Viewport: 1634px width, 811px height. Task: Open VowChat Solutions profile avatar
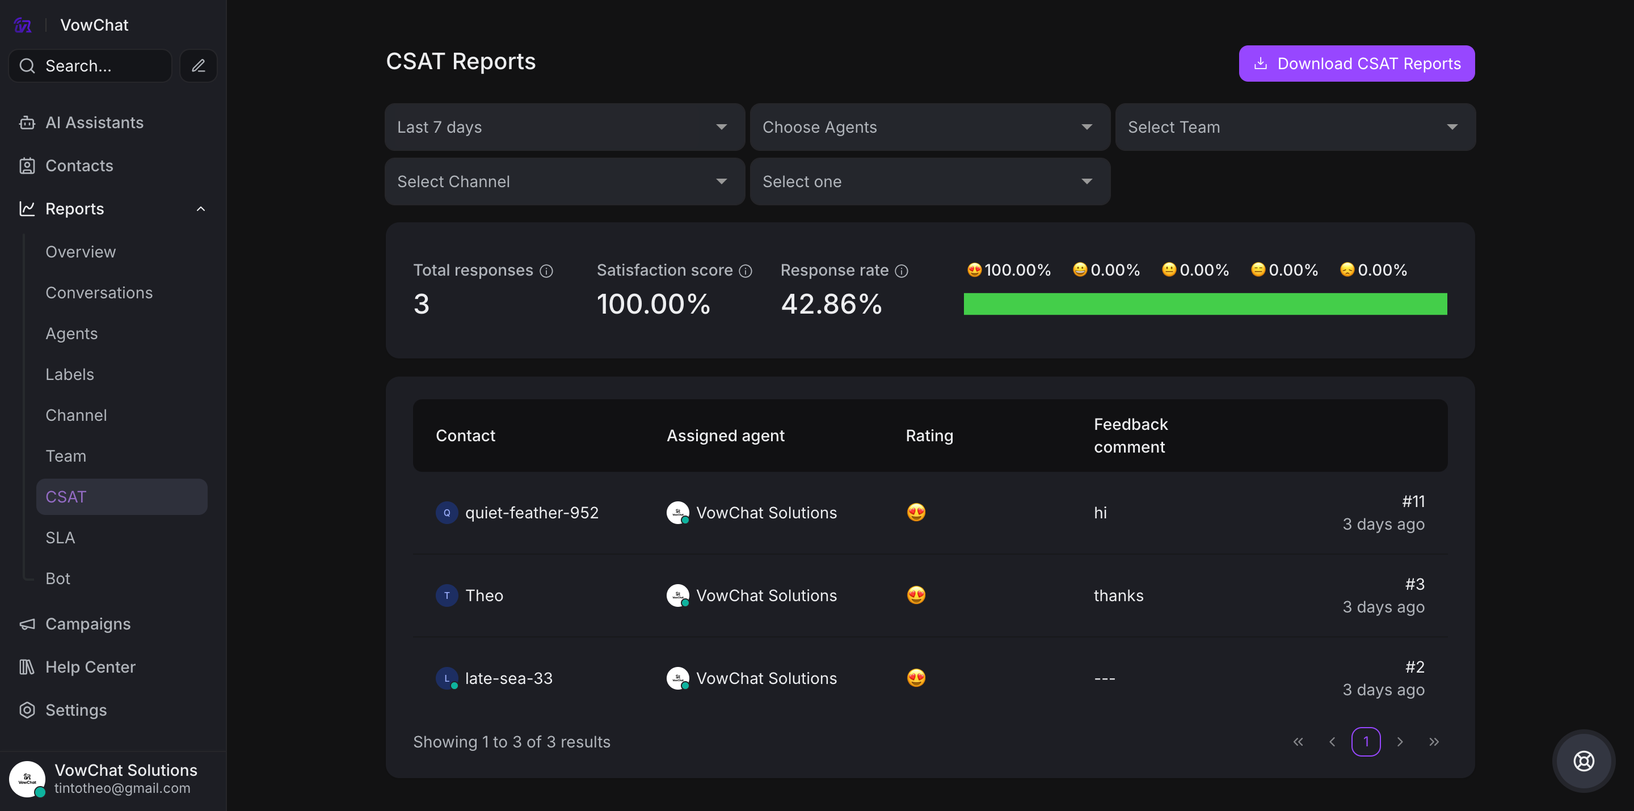tap(27, 778)
